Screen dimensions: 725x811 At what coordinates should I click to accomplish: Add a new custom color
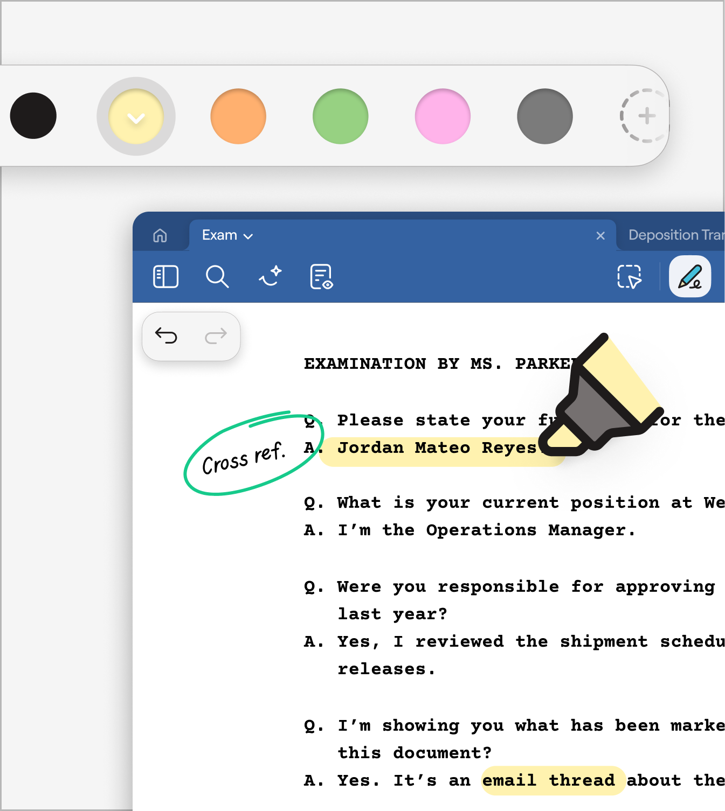coord(646,116)
